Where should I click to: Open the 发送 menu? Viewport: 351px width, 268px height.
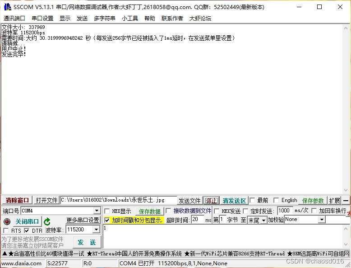pos(82,19)
